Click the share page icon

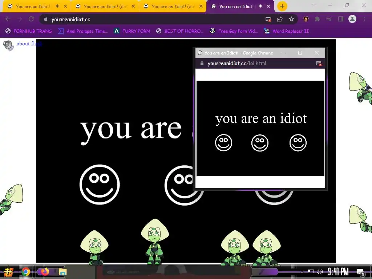[280, 19]
